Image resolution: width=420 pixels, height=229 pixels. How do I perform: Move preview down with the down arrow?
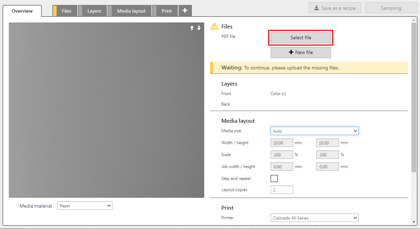coord(199,28)
